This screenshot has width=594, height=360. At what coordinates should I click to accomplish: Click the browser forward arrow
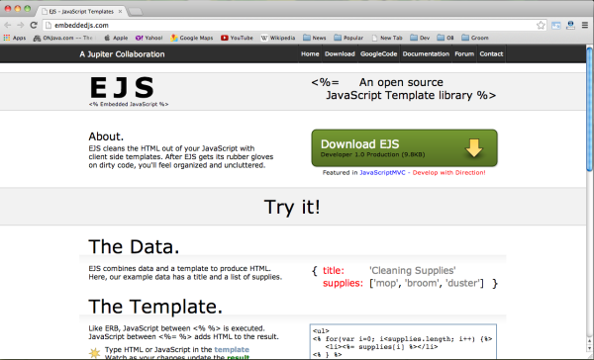click(21, 25)
